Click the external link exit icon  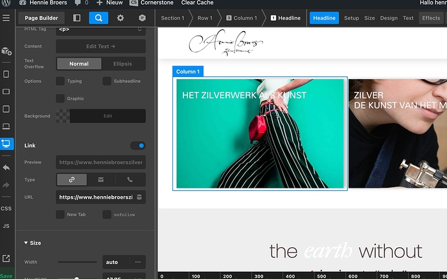[x=6, y=258]
